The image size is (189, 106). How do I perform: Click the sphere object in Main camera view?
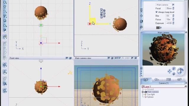106,90
